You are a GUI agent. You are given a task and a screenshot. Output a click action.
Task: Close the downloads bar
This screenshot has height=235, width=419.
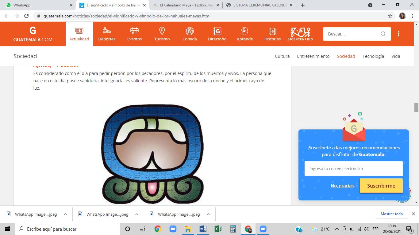[413, 214]
